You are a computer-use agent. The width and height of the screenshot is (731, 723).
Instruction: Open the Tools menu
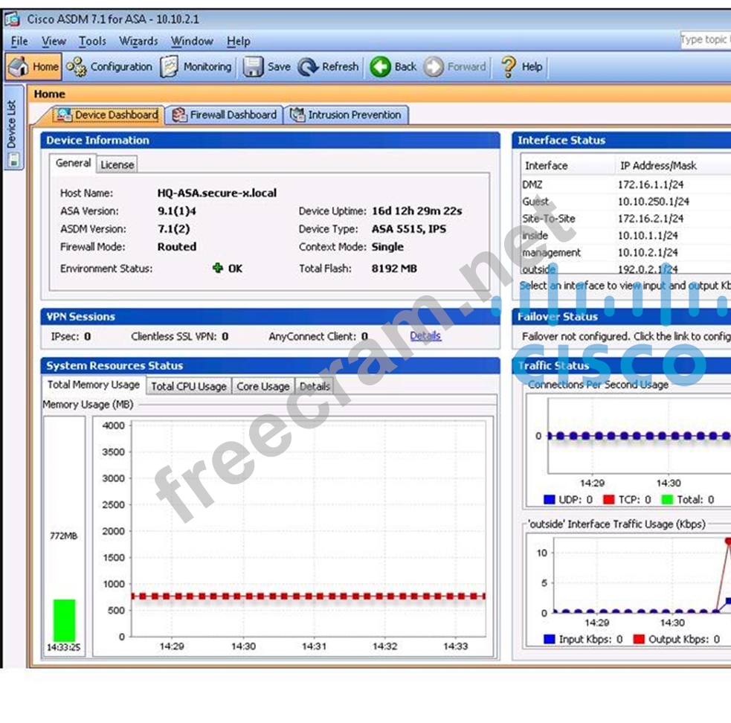point(92,42)
